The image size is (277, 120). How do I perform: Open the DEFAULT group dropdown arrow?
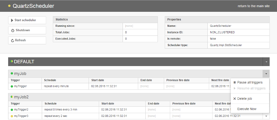point(266,62)
